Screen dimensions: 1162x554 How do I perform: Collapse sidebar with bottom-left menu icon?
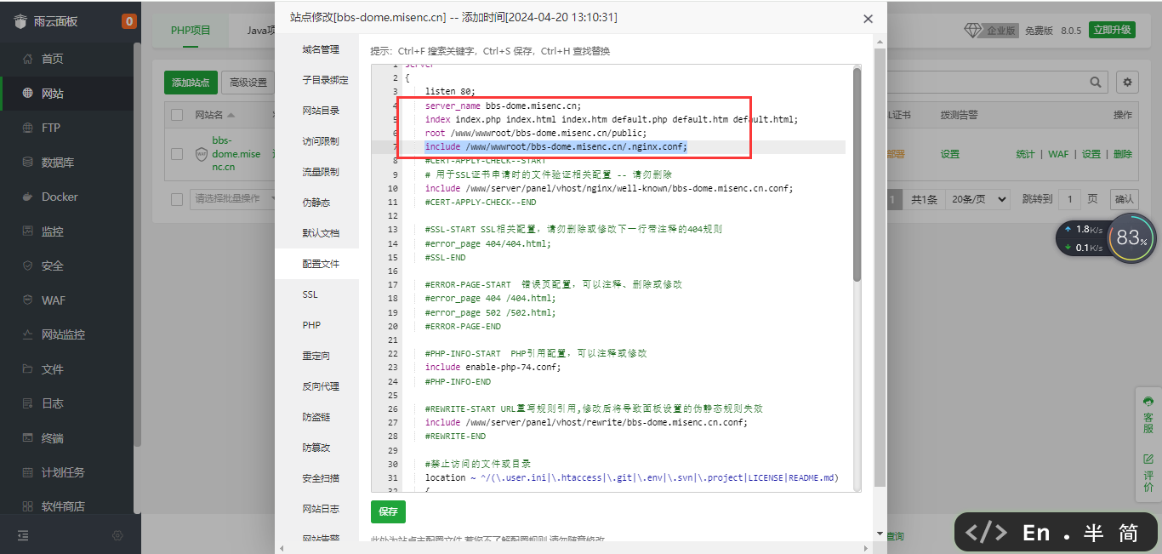coord(23,535)
